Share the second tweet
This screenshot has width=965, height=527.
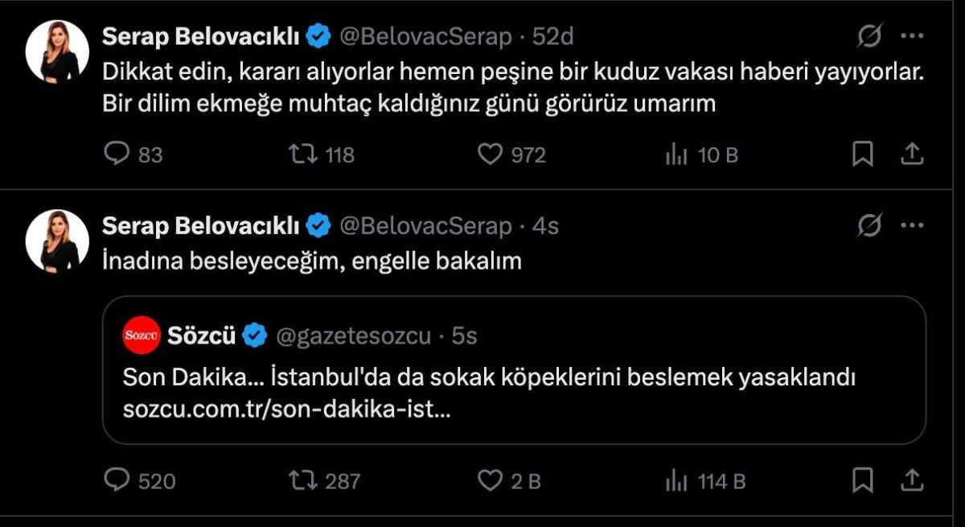tap(911, 481)
